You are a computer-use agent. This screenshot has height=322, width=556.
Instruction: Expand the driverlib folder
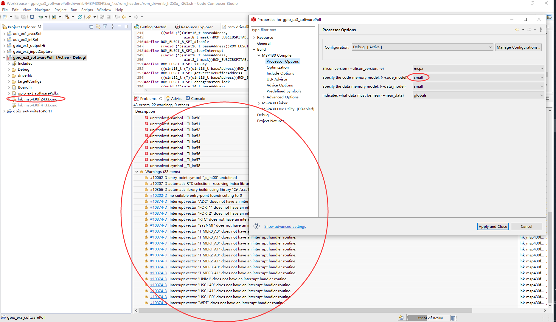tap(9, 75)
